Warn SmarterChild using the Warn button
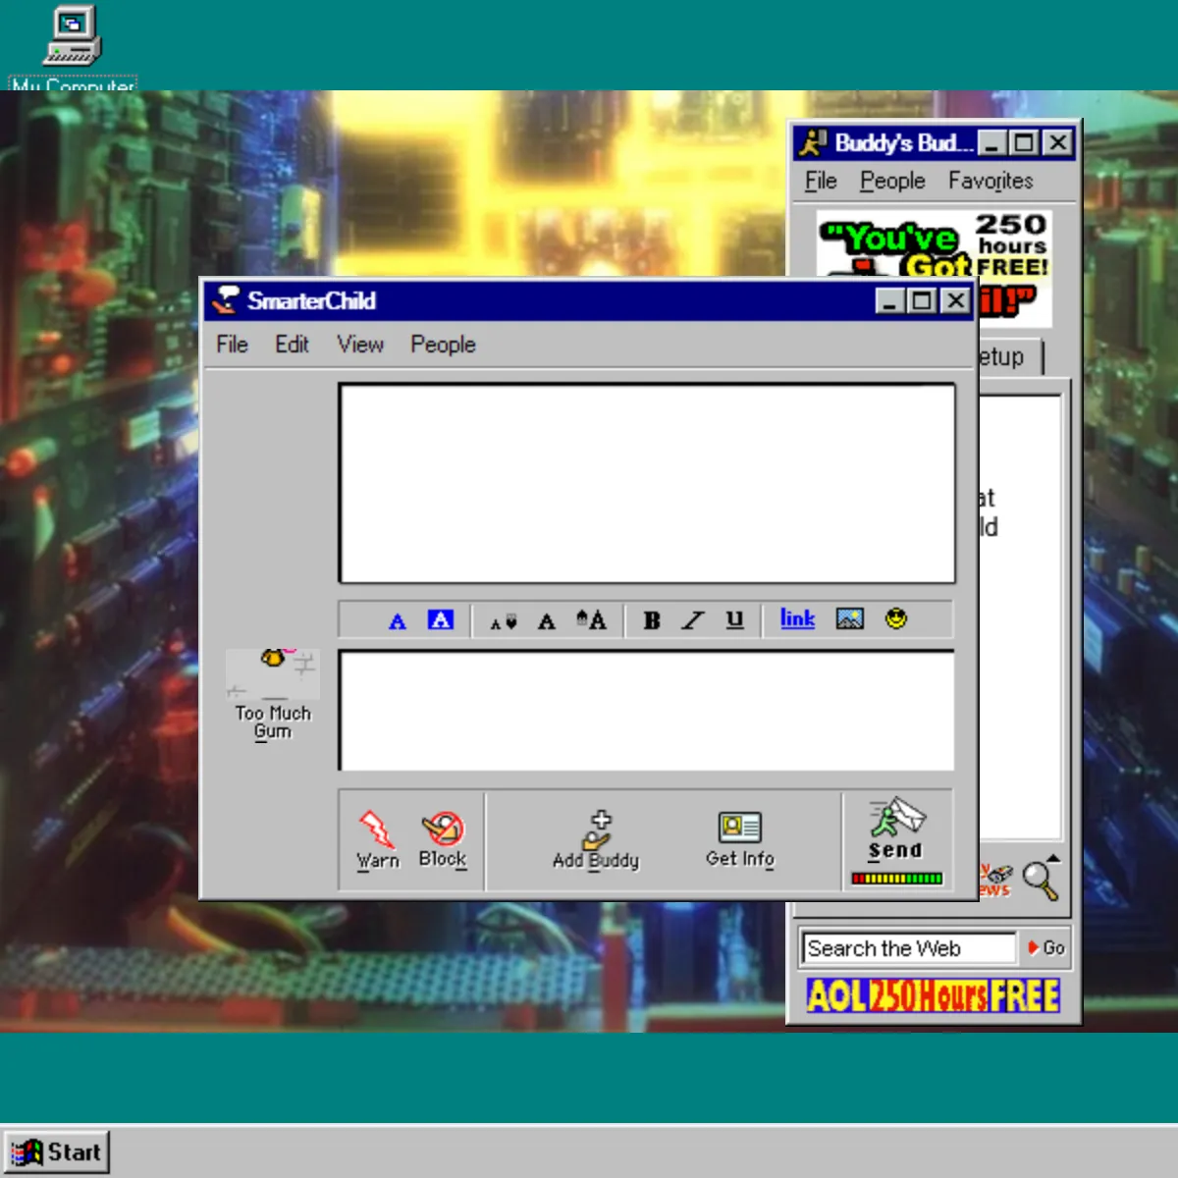 pos(378,840)
